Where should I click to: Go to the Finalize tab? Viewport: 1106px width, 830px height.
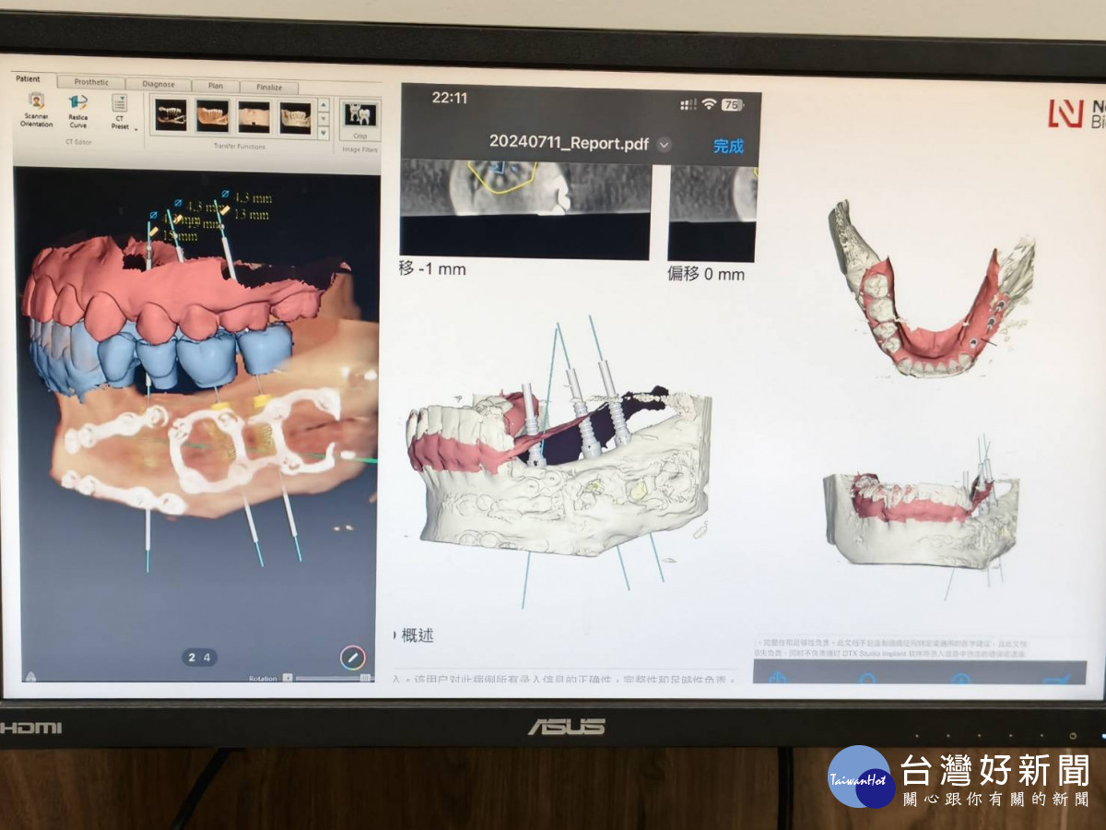(269, 87)
